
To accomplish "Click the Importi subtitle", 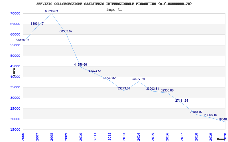I will pyautogui.click(x=114, y=10).
